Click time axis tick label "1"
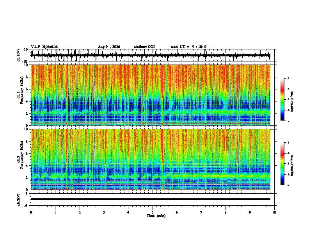The height and width of the screenshot is (238, 309). click(55, 212)
